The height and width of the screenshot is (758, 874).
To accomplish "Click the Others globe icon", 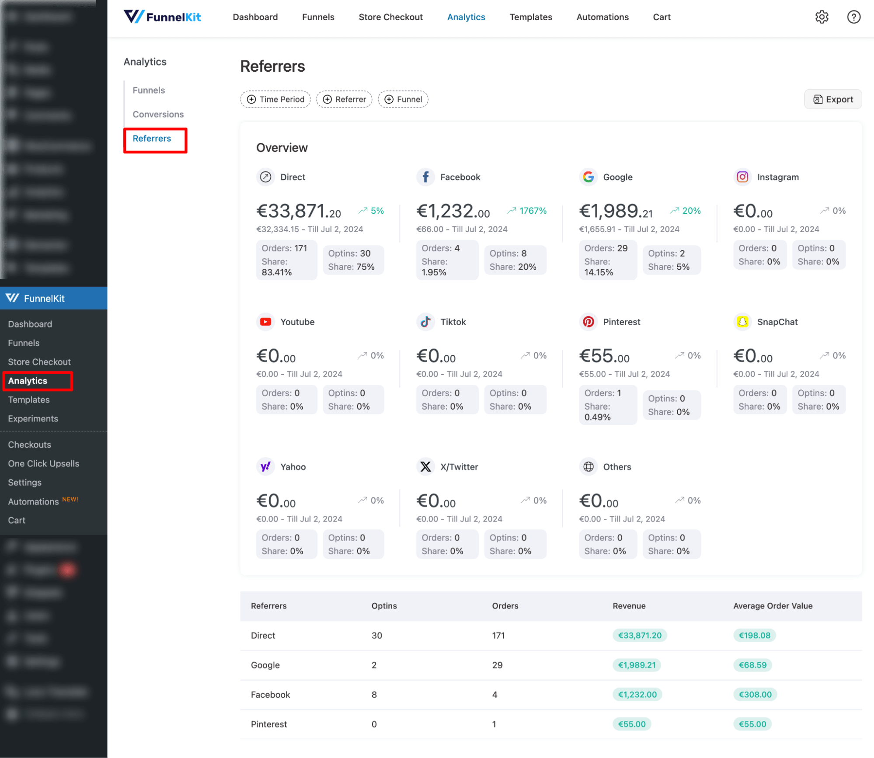I will (x=588, y=466).
